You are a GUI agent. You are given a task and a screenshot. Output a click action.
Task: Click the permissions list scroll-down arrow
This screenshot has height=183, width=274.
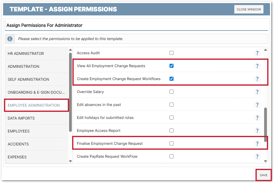pyautogui.click(x=265, y=161)
